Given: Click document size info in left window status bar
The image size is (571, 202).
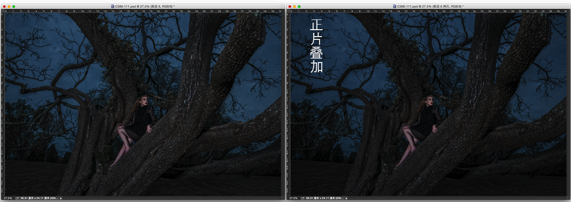Looking at the screenshot, I should point(39,198).
